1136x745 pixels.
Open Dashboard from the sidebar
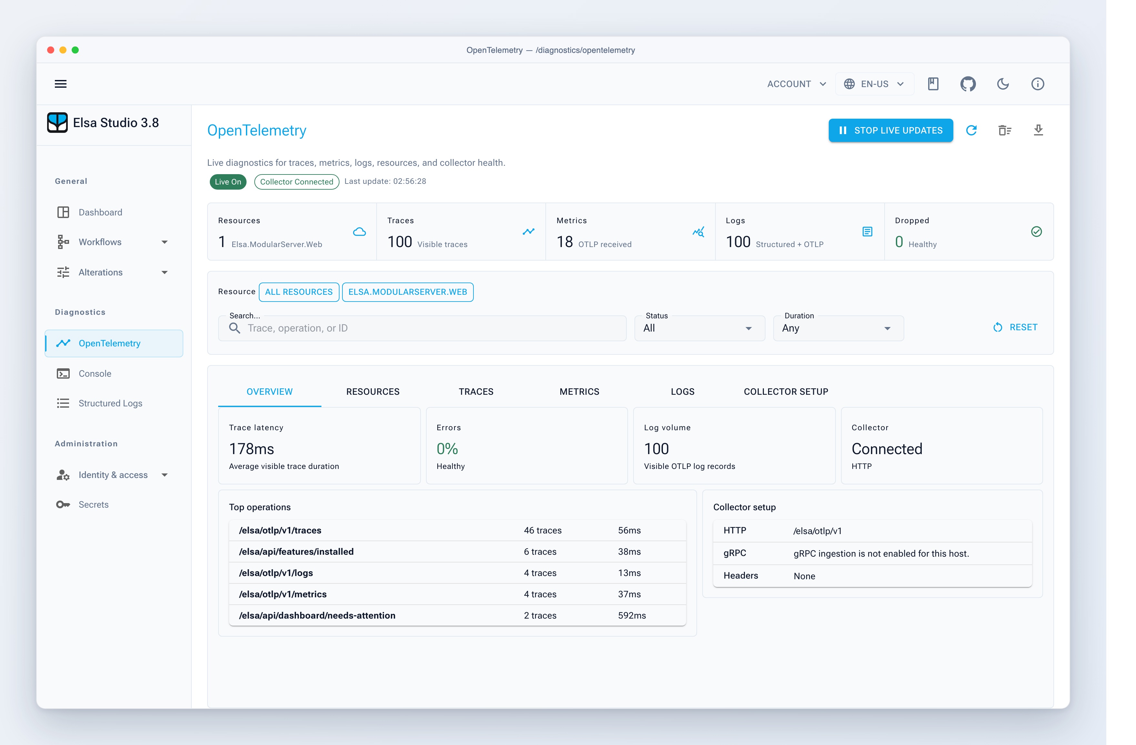(x=114, y=212)
